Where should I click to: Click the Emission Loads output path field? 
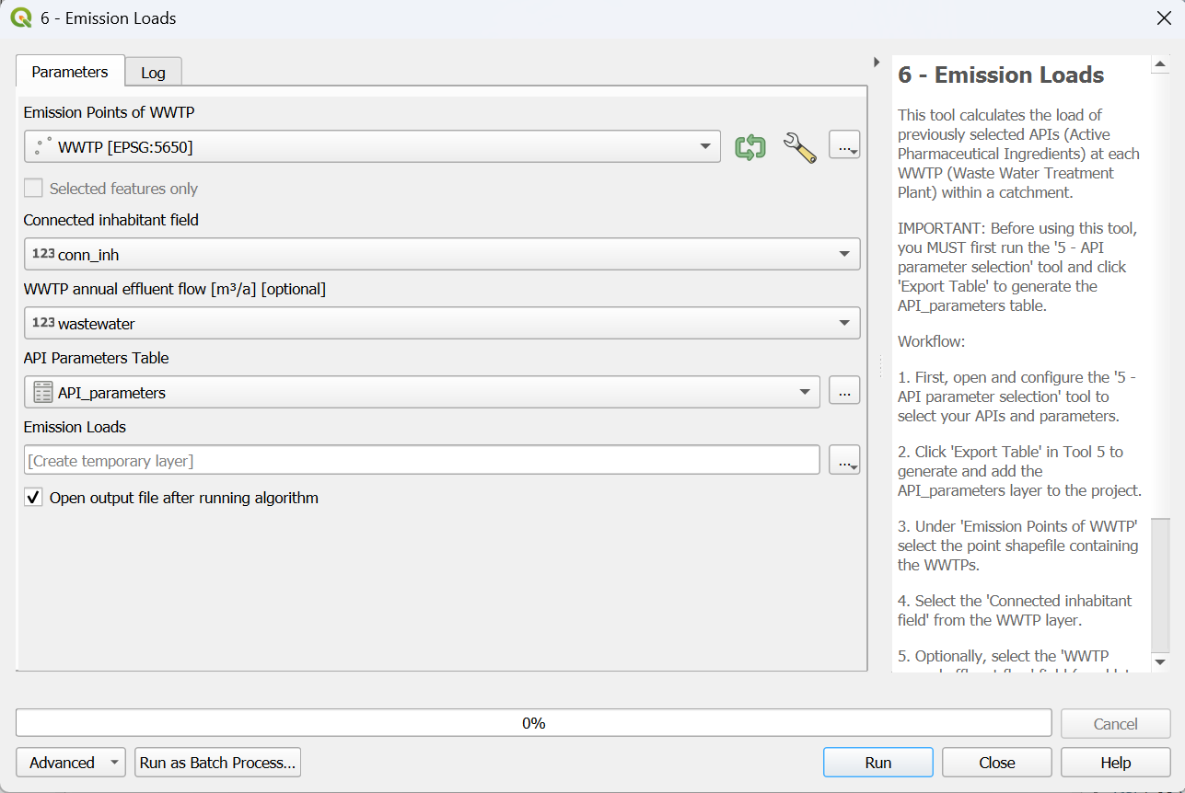pyautogui.click(x=422, y=460)
